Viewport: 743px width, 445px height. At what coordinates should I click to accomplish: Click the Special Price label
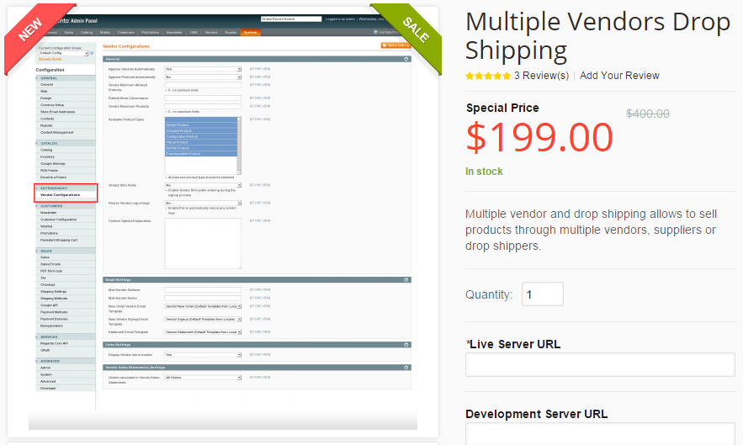[502, 108]
